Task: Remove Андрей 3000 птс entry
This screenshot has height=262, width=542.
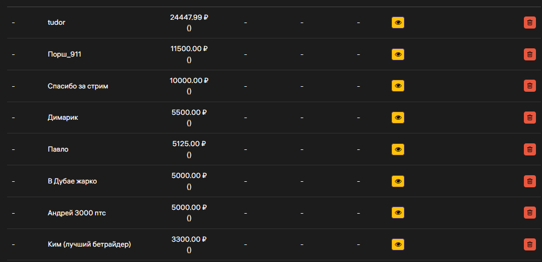Action: 529,213
